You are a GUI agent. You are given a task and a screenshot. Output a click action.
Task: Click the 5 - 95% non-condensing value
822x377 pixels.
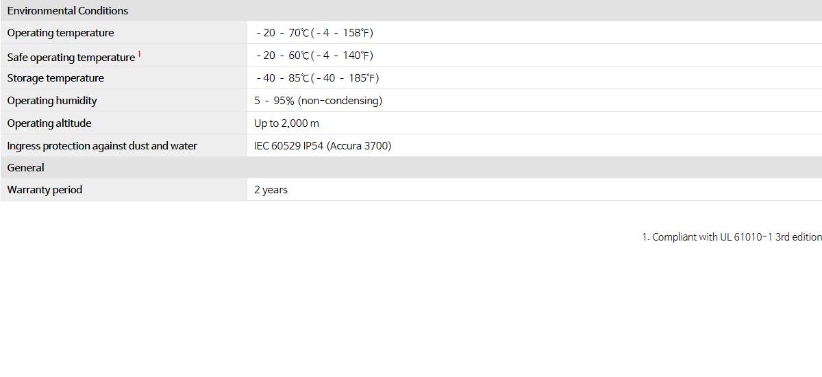319,101
